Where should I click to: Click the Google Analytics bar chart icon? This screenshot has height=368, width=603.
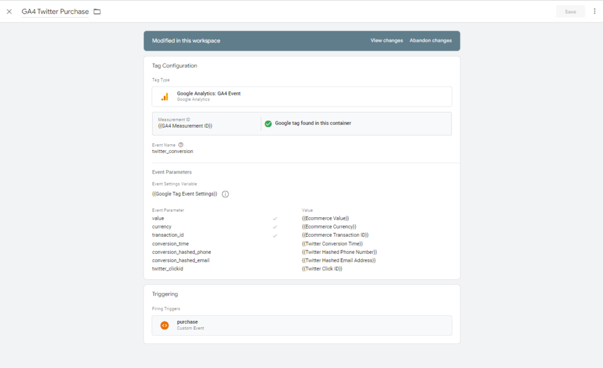(165, 97)
